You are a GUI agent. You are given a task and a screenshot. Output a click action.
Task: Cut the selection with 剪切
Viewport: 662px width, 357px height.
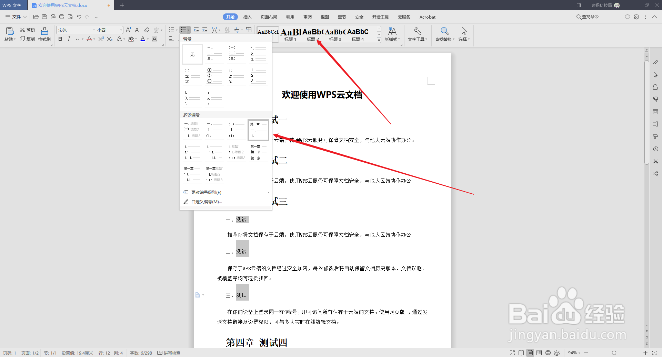(27, 30)
